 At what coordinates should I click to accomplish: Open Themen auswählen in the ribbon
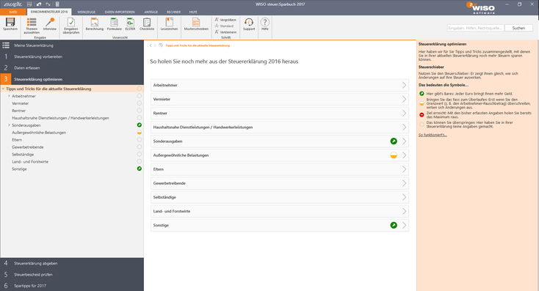coord(32,26)
